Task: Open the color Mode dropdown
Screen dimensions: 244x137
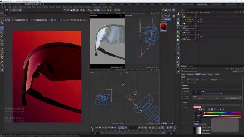Action: coord(217,105)
